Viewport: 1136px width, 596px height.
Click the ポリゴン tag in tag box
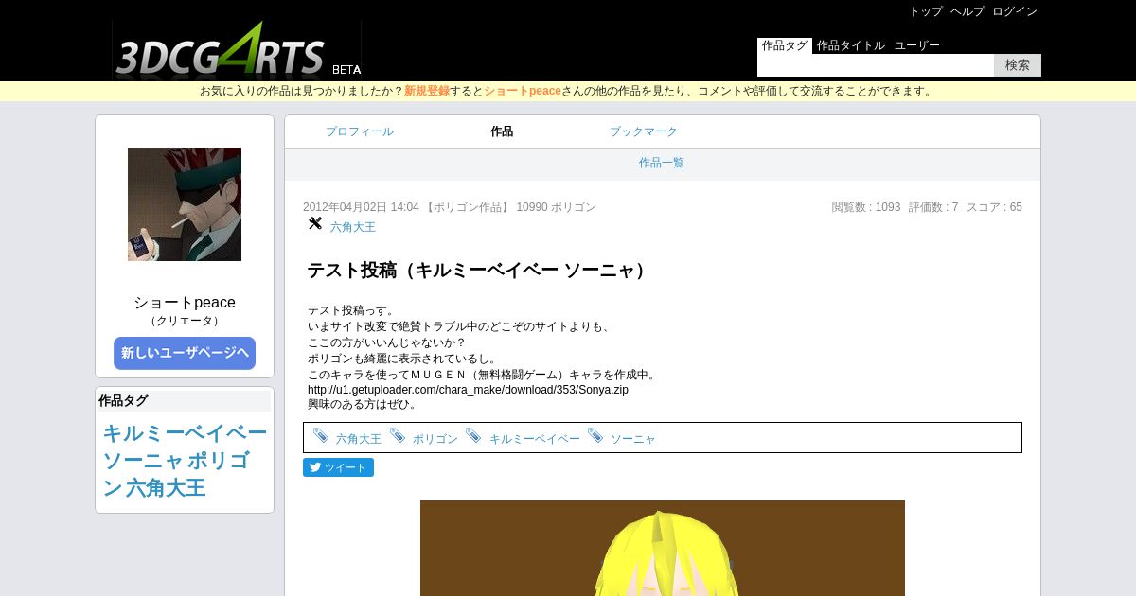coord(435,439)
